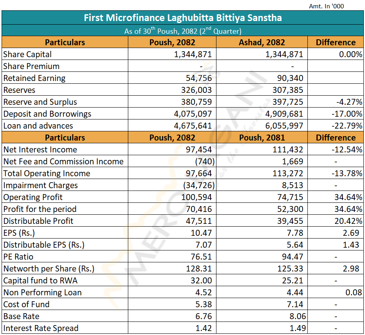Click the First Microfinance Laghubitta Bittiya Sanstha title
This screenshot has height=335, width=365.
coord(183,18)
